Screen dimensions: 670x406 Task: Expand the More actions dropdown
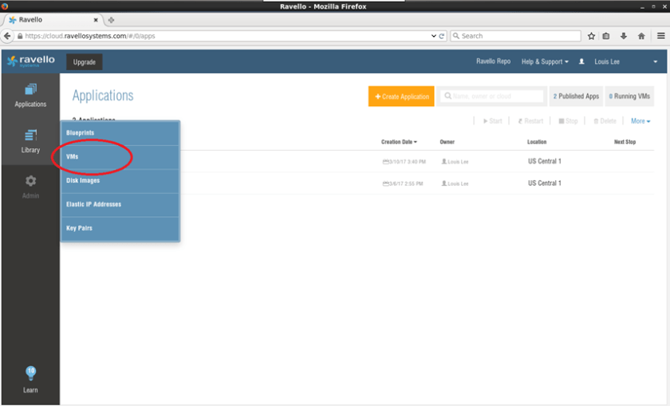click(x=640, y=121)
